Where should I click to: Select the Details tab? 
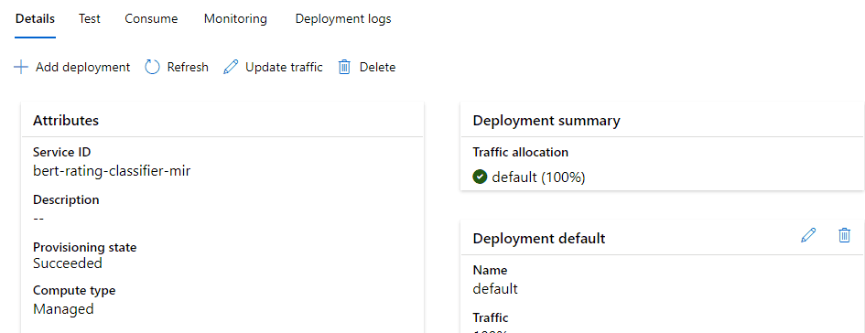click(x=36, y=18)
